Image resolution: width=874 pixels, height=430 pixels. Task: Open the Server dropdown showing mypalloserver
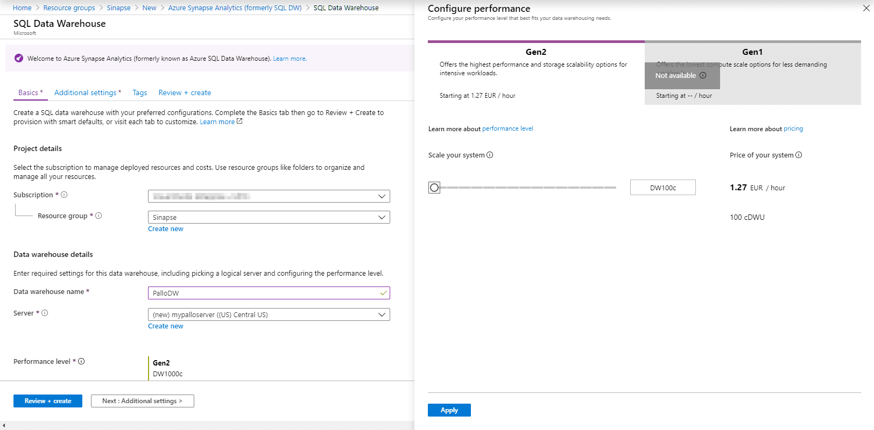pos(269,314)
